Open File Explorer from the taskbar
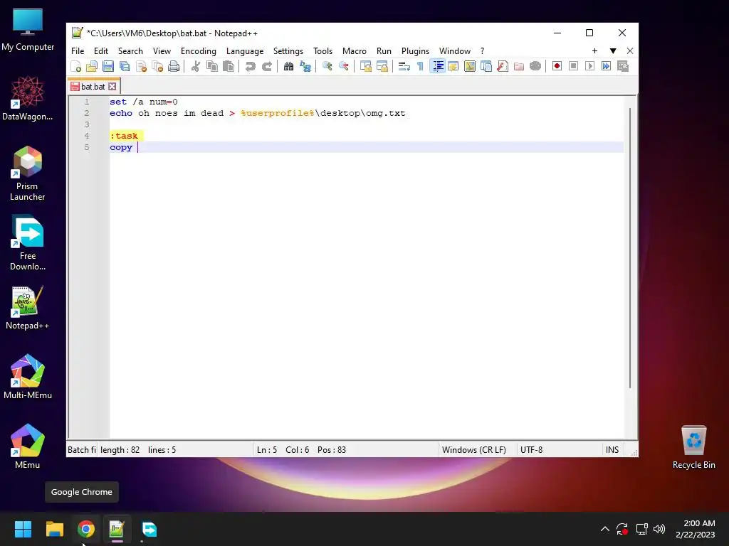 click(54, 529)
